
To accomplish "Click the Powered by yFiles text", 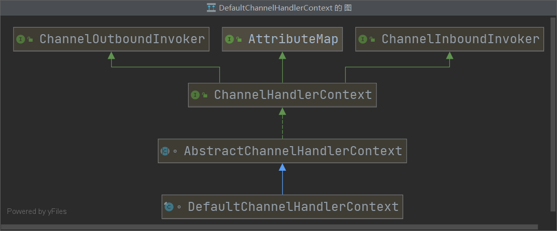I will click(37, 211).
